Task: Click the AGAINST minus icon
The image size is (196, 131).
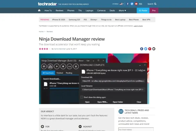Action: (x=80, y=127)
